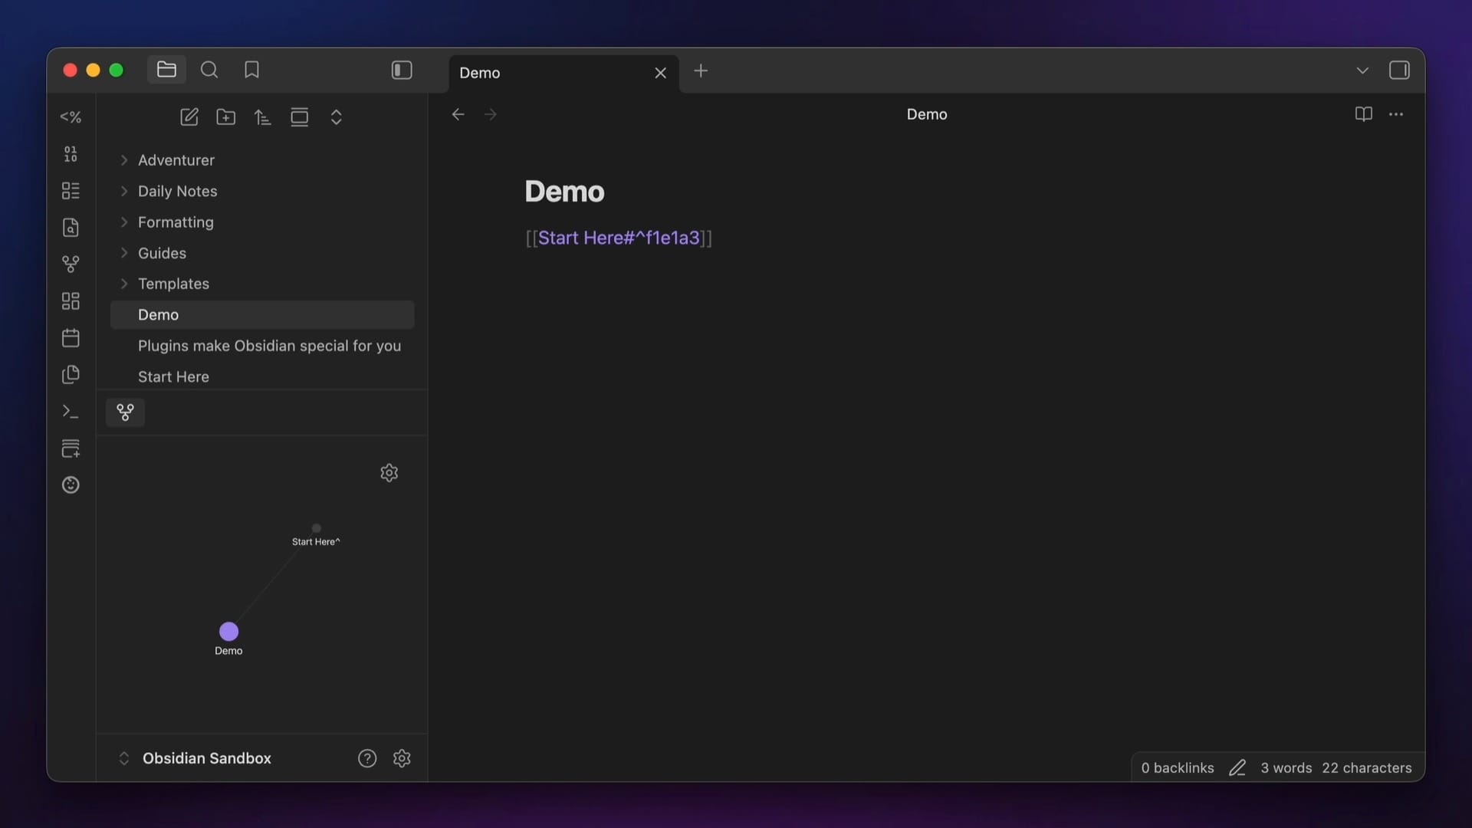The image size is (1472, 828).
Task: Open search pane icon
Action: (209, 71)
